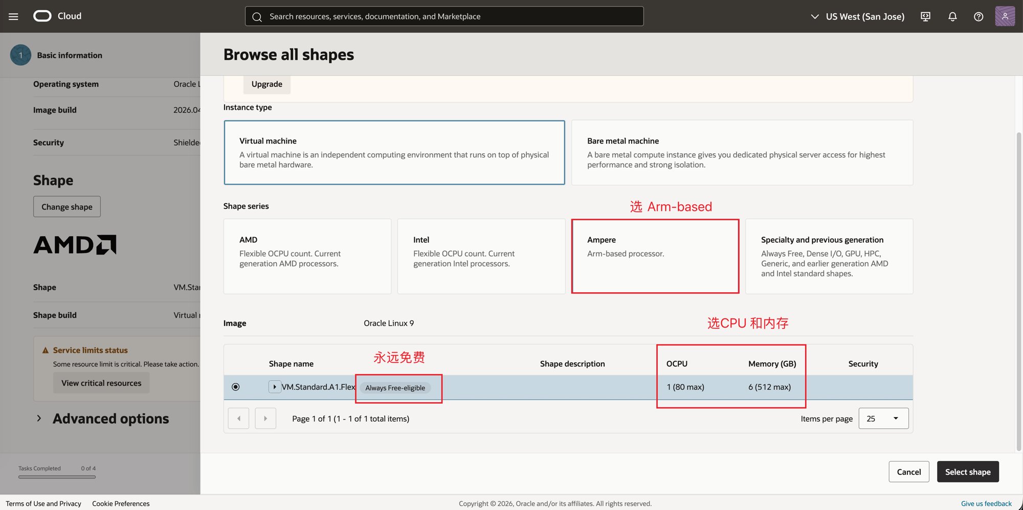Select the Intel shape series card
This screenshot has width=1023, height=510.
coord(481,256)
